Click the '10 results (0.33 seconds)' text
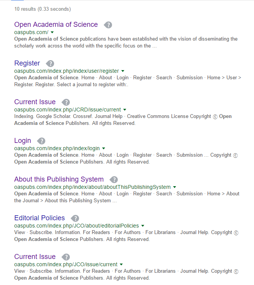Image resolution: width=254 pixels, height=285 pixels. [x=43, y=9]
